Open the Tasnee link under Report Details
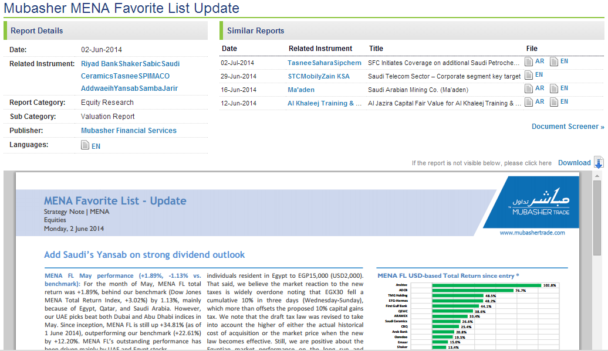This screenshot has width=608, height=351. [x=125, y=76]
